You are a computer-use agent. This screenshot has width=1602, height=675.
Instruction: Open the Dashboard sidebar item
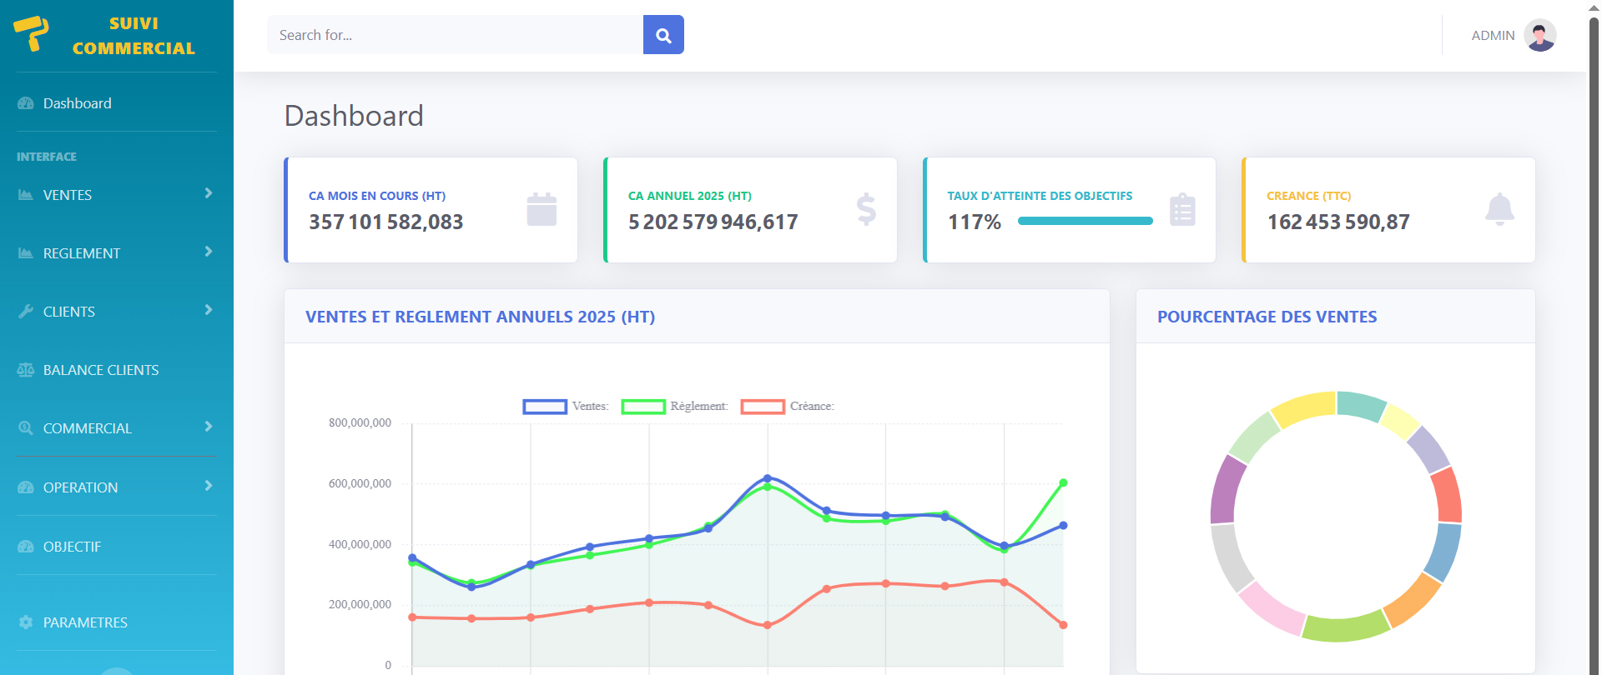[77, 103]
